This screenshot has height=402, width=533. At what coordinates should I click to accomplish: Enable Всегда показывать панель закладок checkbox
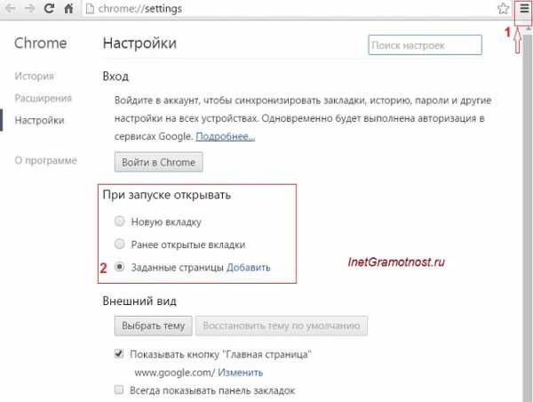click(x=119, y=390)
